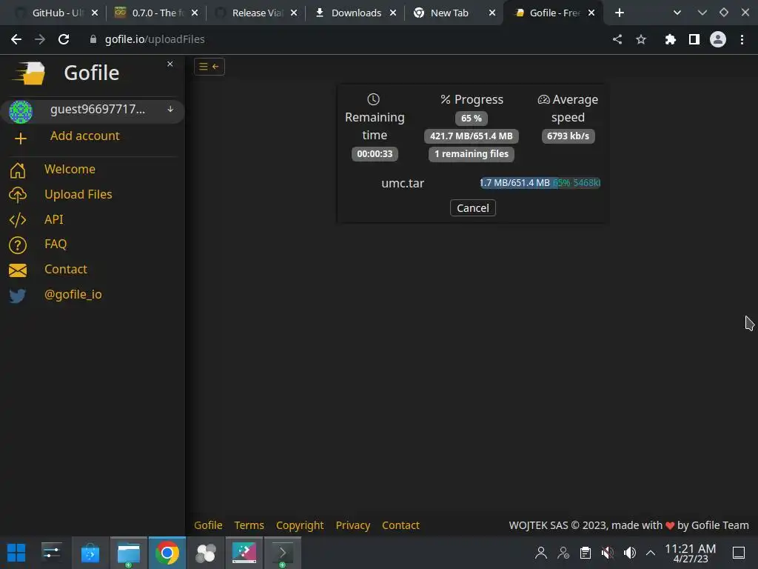Click the guest account avatar icon

pos(21,111)
